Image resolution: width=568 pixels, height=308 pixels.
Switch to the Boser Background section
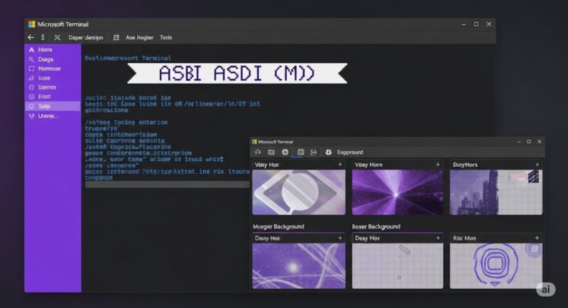376,226
